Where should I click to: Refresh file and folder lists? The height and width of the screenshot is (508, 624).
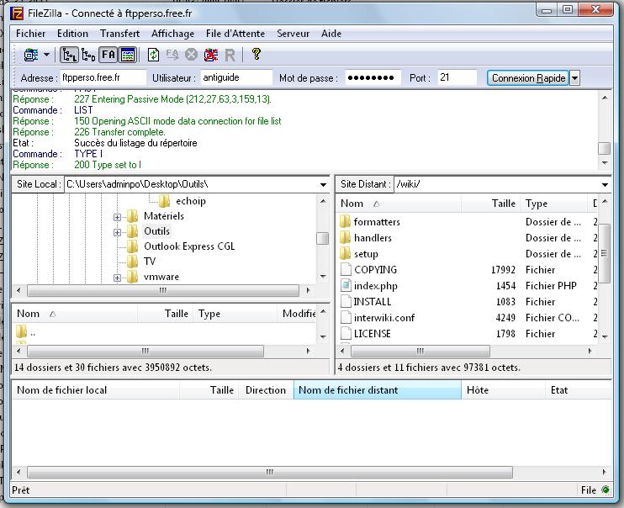coord(153,55)
